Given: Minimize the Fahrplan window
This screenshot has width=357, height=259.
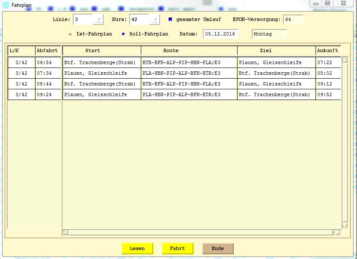Looking at the screenshot, I should [x=315, y=3].
